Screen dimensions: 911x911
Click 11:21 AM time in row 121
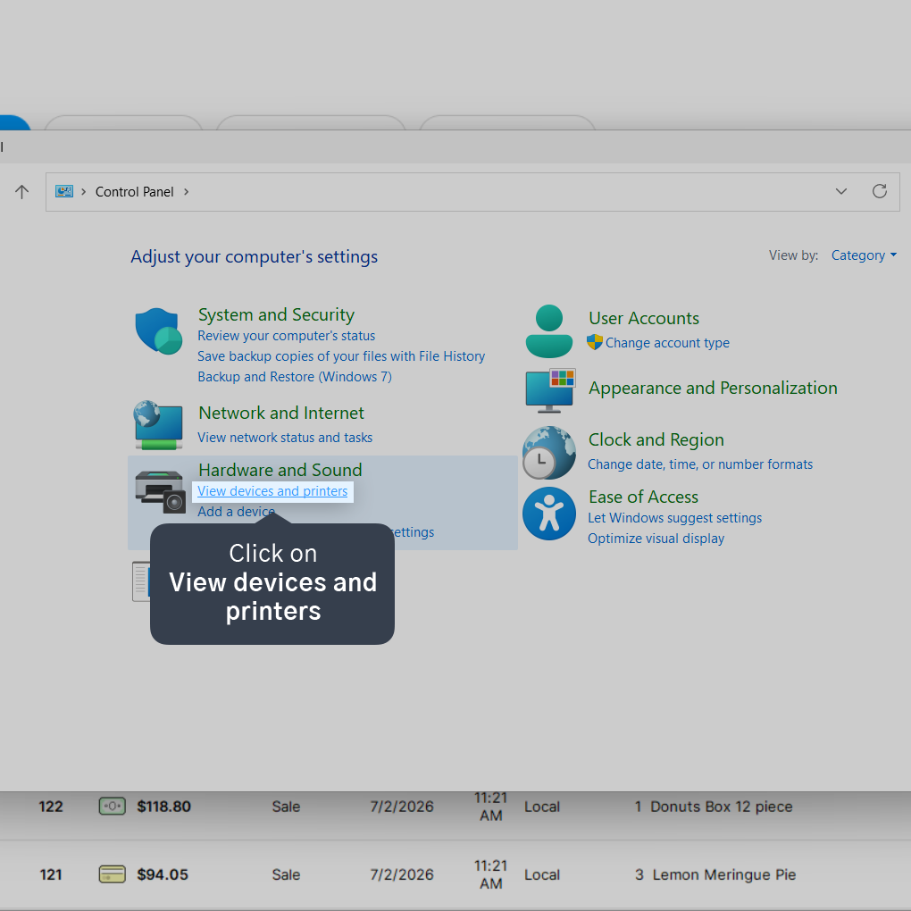click(491, 874)
